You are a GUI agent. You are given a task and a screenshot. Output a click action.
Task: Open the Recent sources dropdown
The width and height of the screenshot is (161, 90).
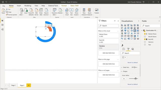[x=46, y=12]
